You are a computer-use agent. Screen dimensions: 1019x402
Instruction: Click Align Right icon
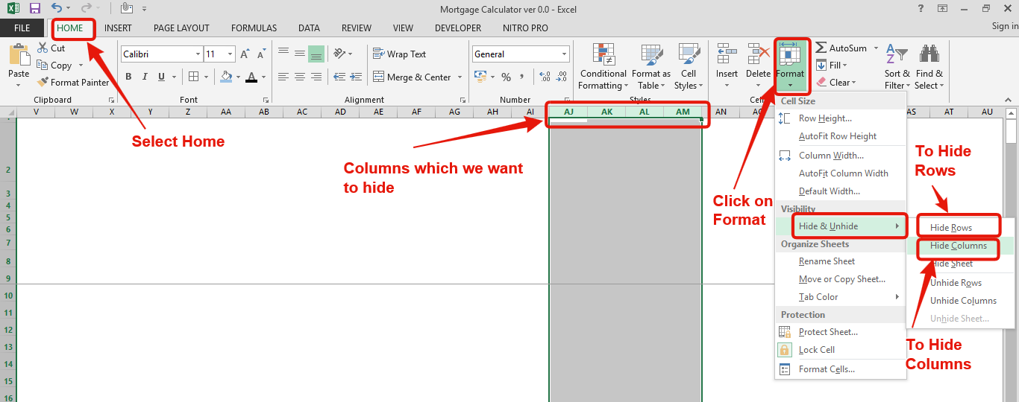click(316, 77)
